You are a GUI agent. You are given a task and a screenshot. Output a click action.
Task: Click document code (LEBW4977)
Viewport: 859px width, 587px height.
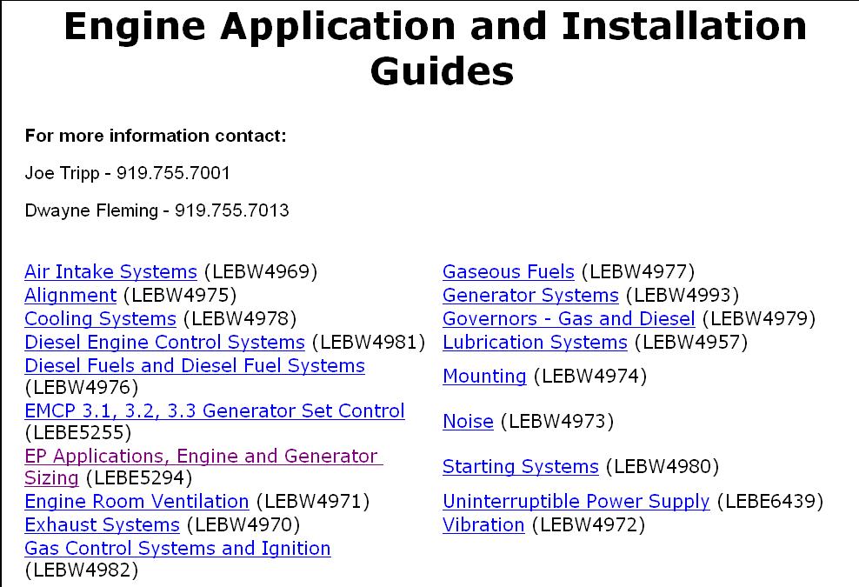tap(638, 272)
